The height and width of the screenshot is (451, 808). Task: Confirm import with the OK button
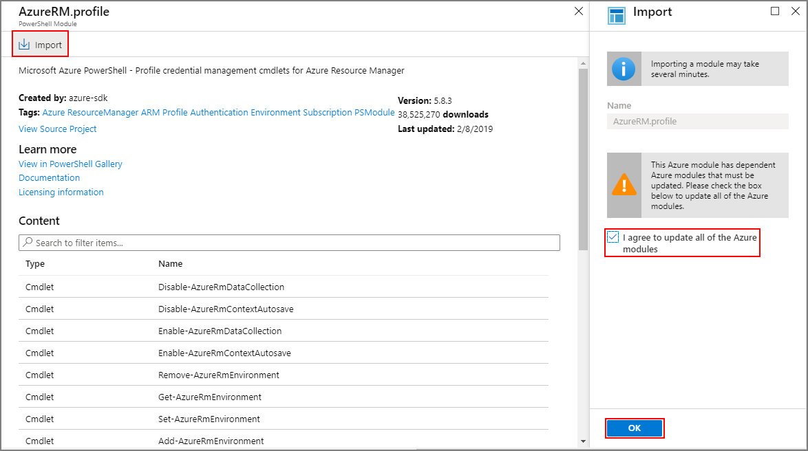click(x=635, y=428)
